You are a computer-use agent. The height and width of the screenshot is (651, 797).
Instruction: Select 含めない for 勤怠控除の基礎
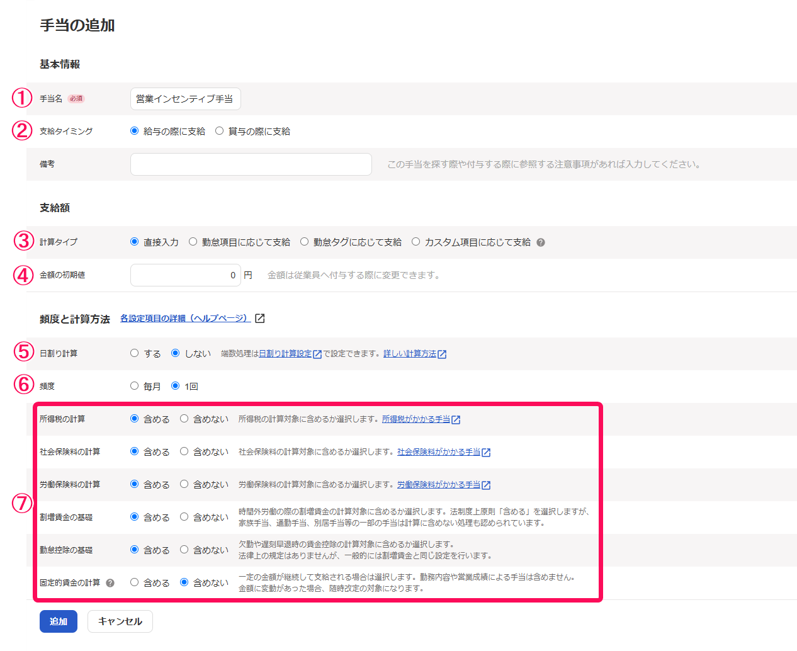pos(184,550)
